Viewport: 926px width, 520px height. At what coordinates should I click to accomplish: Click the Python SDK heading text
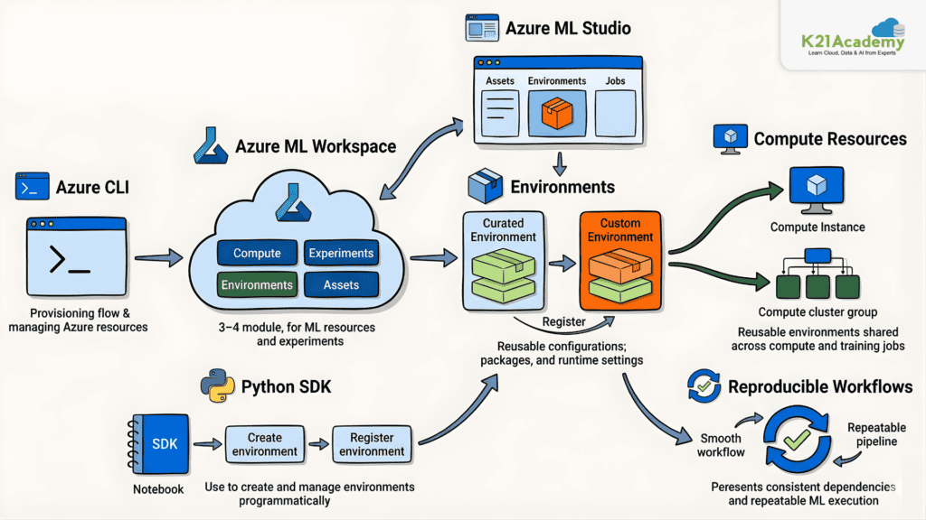coord(287,386)
